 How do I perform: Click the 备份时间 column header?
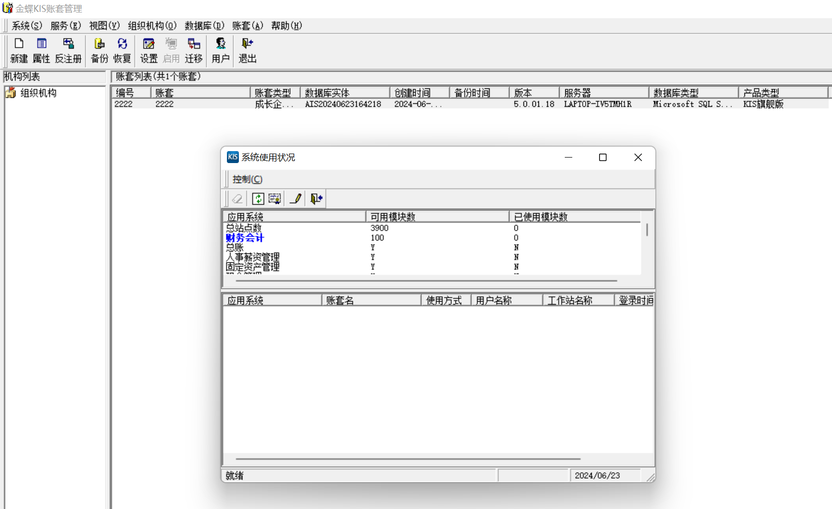[479, 92]
